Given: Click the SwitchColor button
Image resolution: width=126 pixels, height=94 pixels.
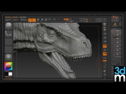Looking at the screenshot, I should click(8, 77).
